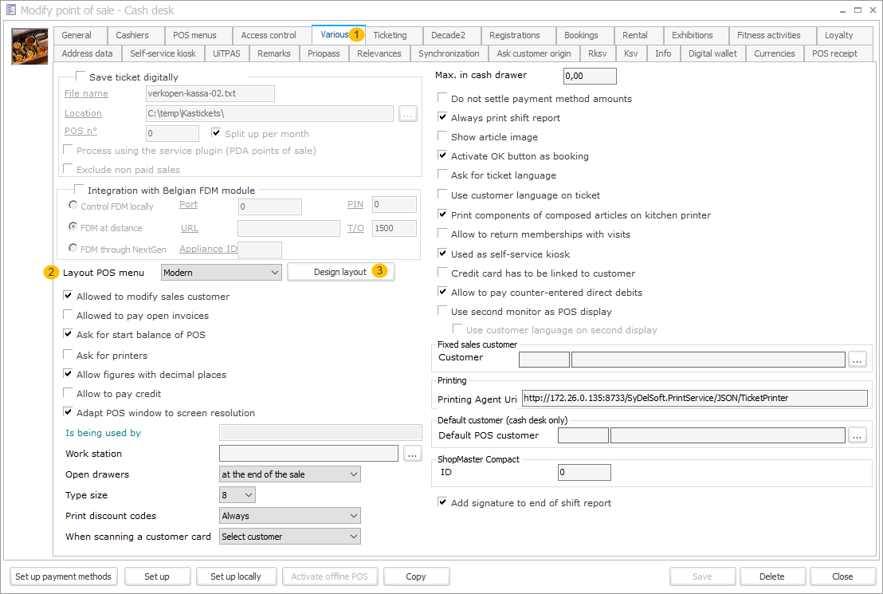Click the number 3 callout badge
This screenshot has height=594, width=883.
(x=381, y=271)
